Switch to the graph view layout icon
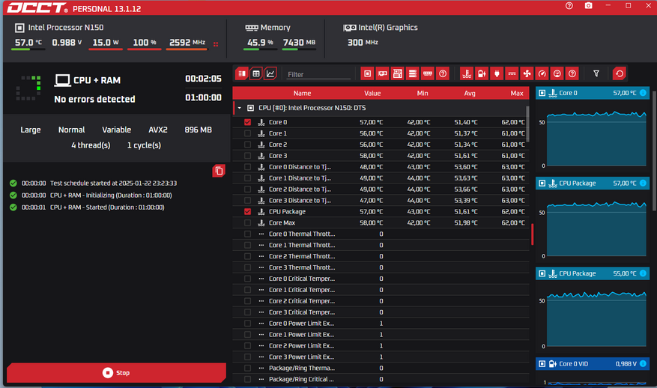This screenshot has width=657, height=388. pyautogui.click(x=270, y=73)
